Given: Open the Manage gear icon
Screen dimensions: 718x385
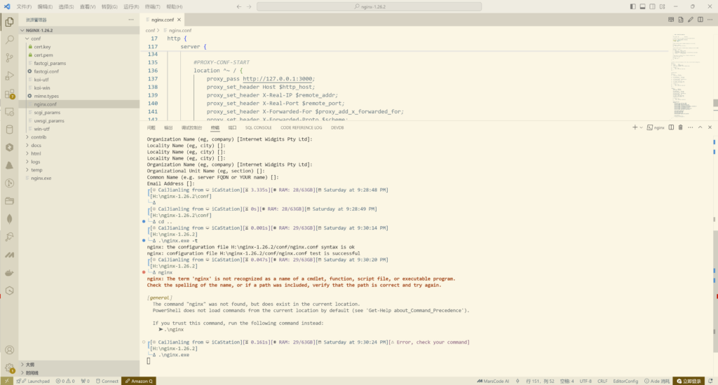Looking at the screenshot, I should point(9,367).
